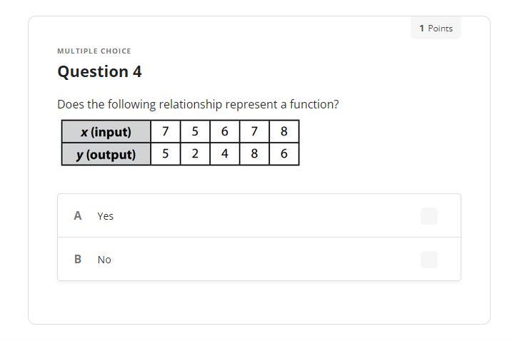Click the output row cell containing 2
517x341 pixels.
point(195,154)
